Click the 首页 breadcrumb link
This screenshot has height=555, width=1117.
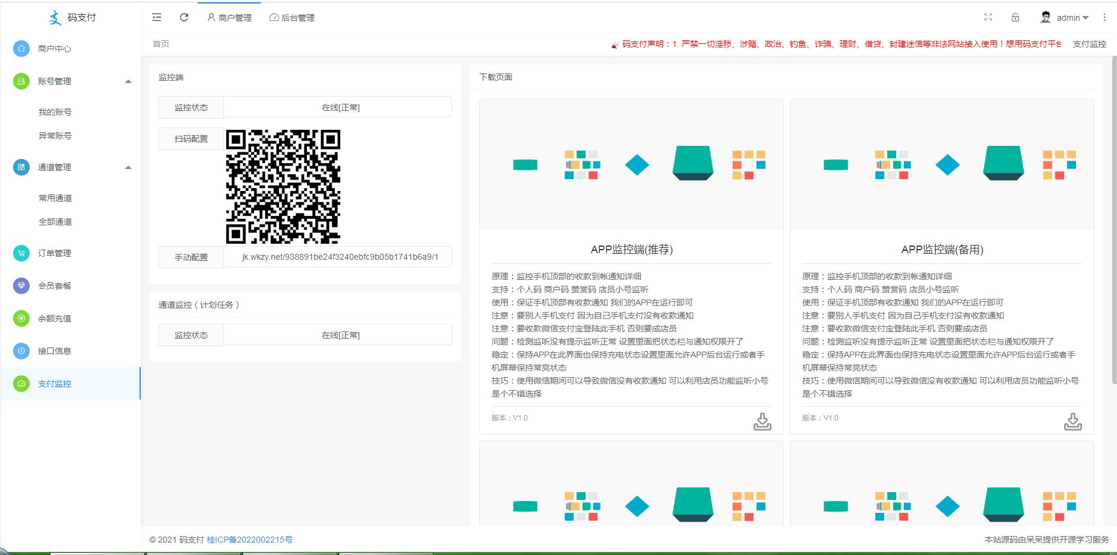point(161,44)
